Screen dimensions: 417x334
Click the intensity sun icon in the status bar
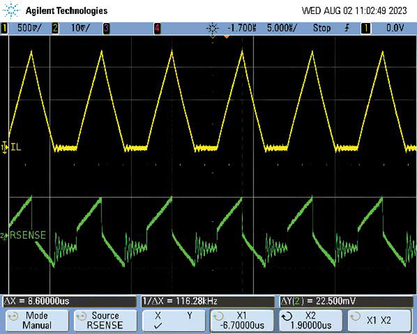pyautogui.click(x=212, y=29)
